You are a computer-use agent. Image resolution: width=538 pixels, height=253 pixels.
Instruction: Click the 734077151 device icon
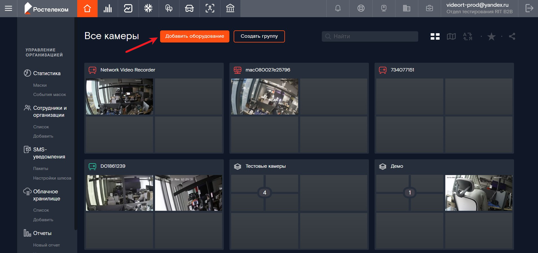[382, 70]
